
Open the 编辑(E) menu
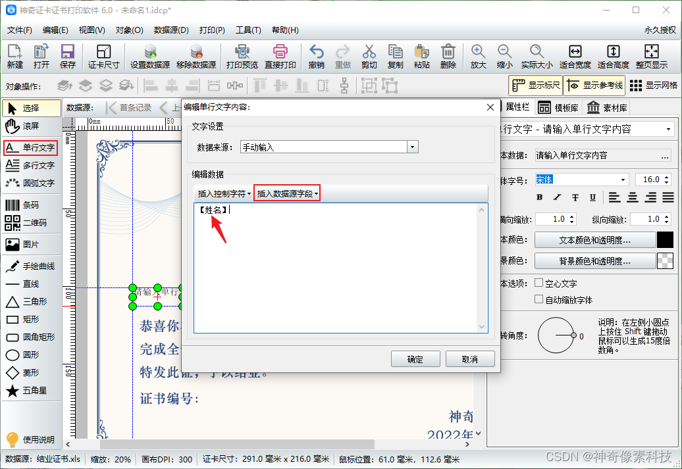point(55,30)
